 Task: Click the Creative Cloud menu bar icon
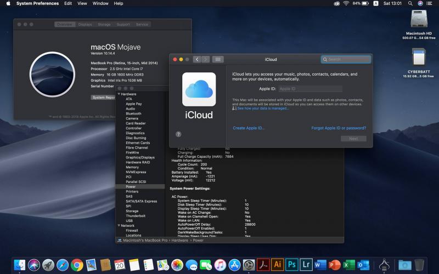coord(337,3)
